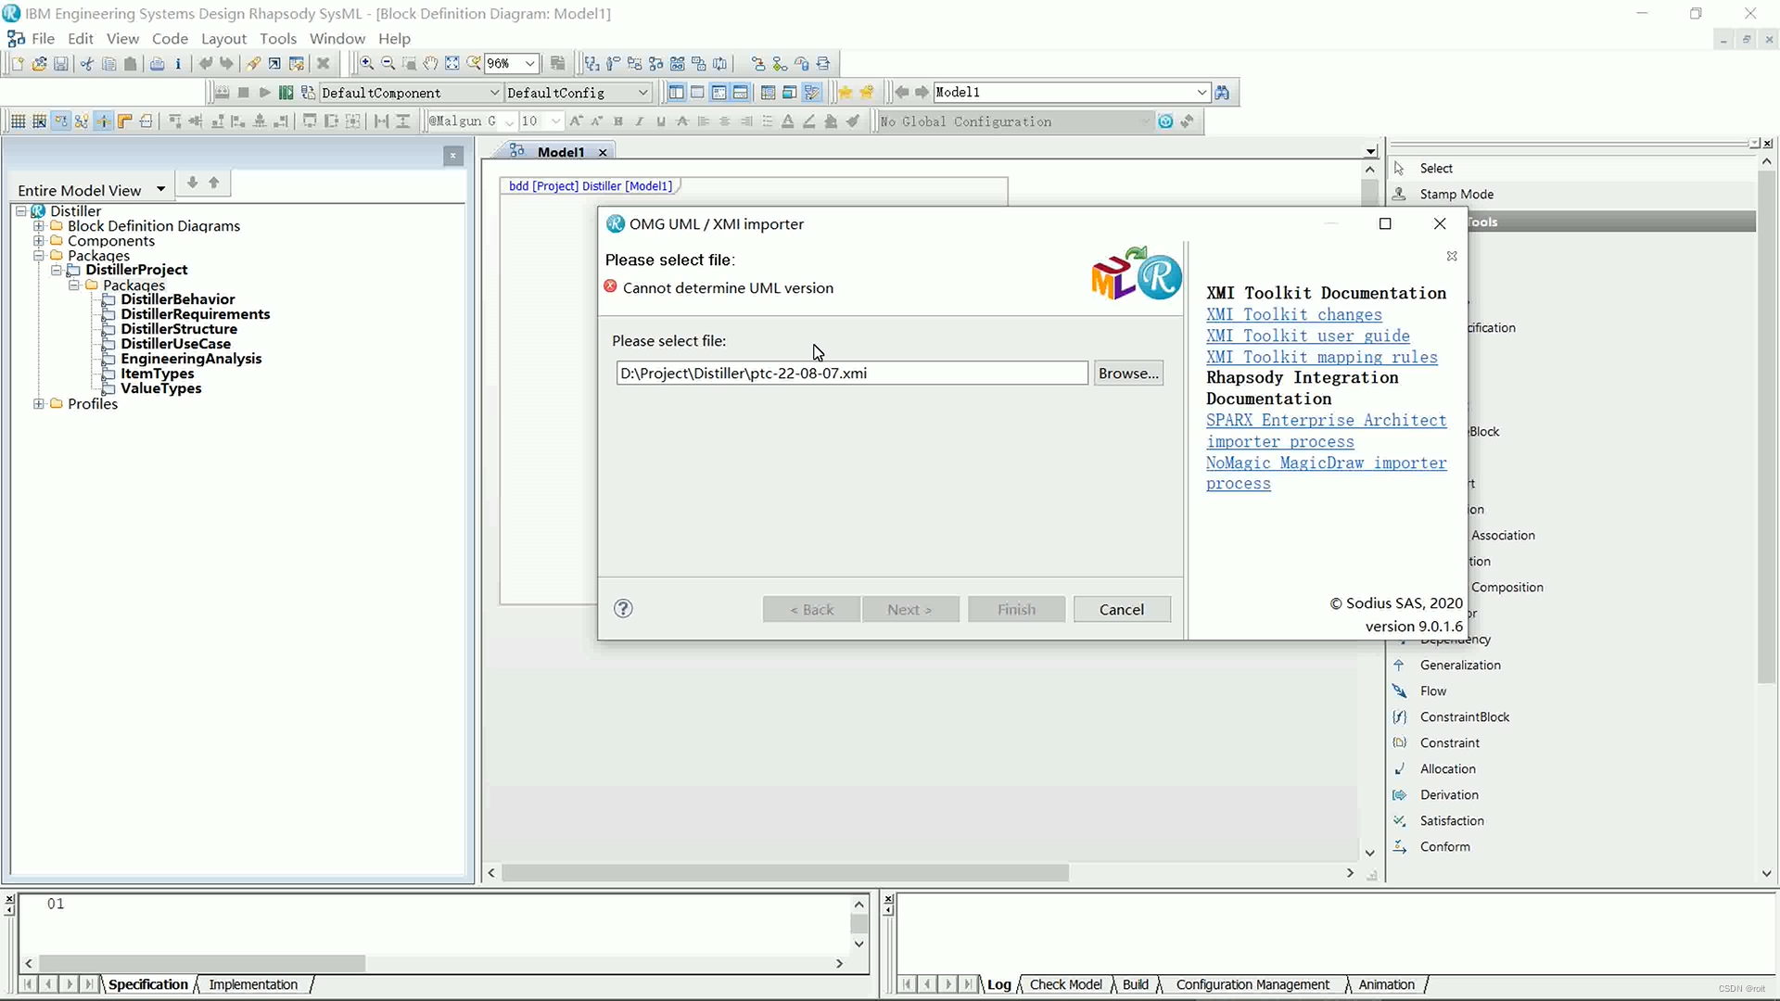The height and width of the screenshot is (1001, 1780).
Task: Expand the Block Definition Diagrams tree node
Action: pos(39,226)
